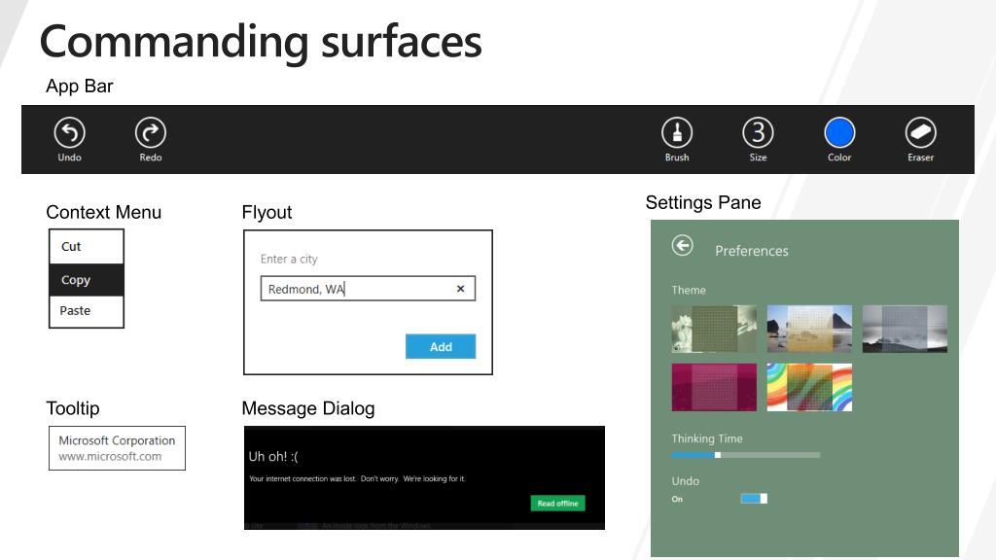Image resolution: width=996 pixels, height=560 pixels.
Task: Select the Brush tool icon
Action: pyautogui.click(x=677, y=132)
